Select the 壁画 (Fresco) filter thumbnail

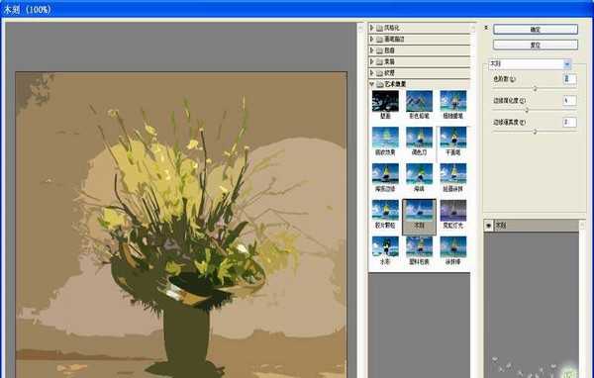pos(385,104)
